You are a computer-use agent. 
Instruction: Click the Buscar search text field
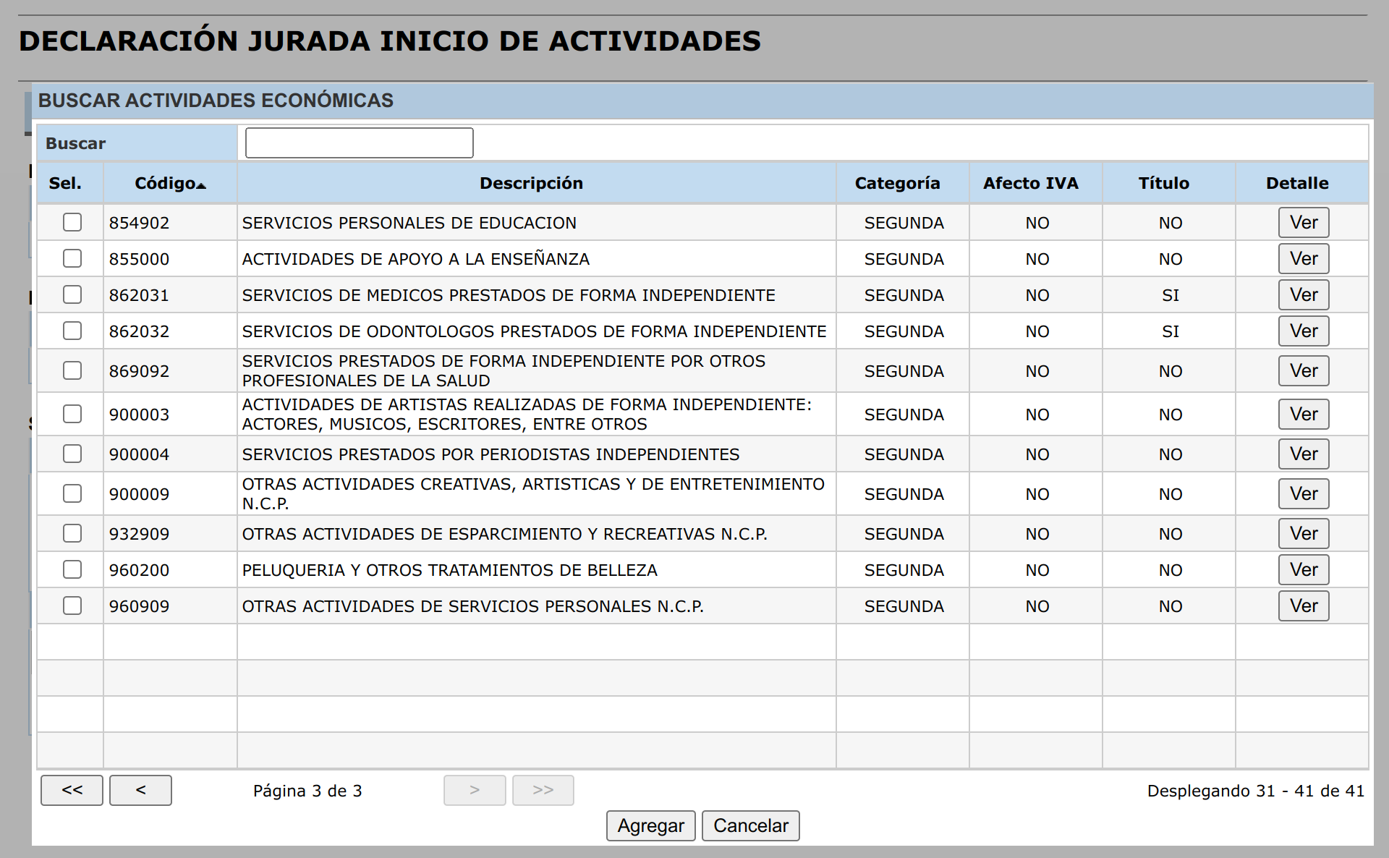[x=359, y=143]
